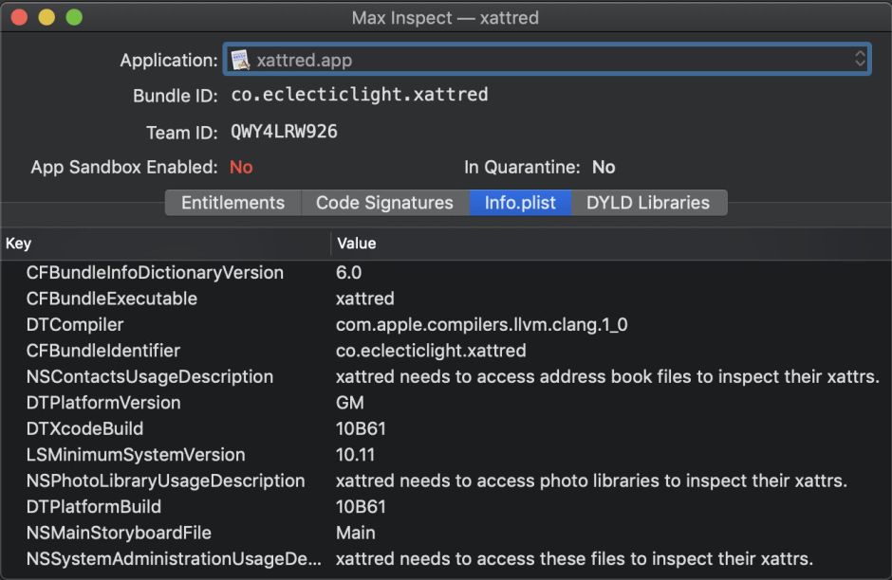
Task: Show the DYLD Libraries tab
Action: [648, 203]
